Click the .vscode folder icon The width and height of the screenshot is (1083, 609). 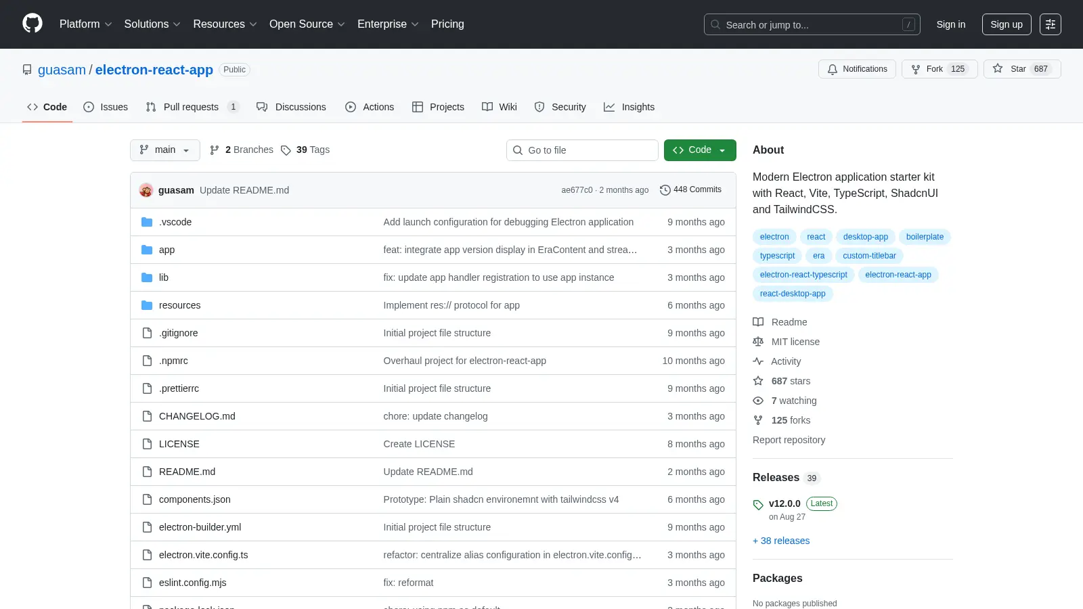(x=147, y=222)
